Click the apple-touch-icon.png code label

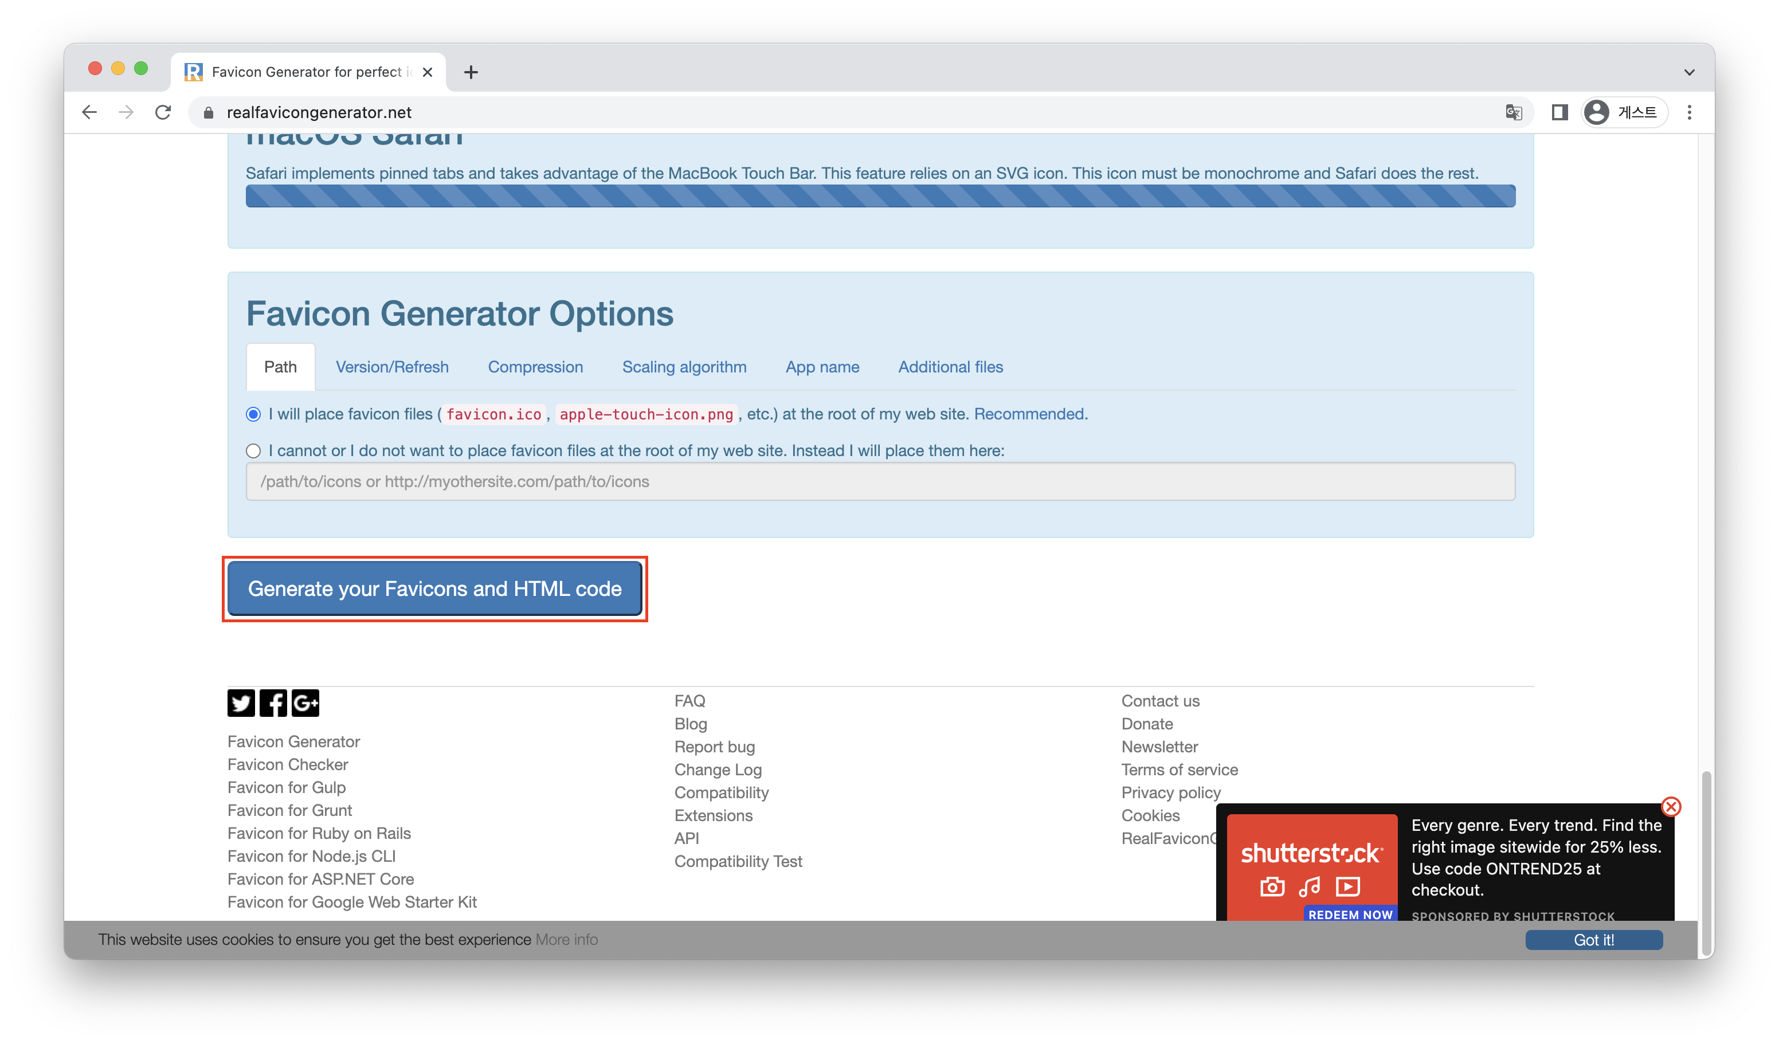click(646, 414)
